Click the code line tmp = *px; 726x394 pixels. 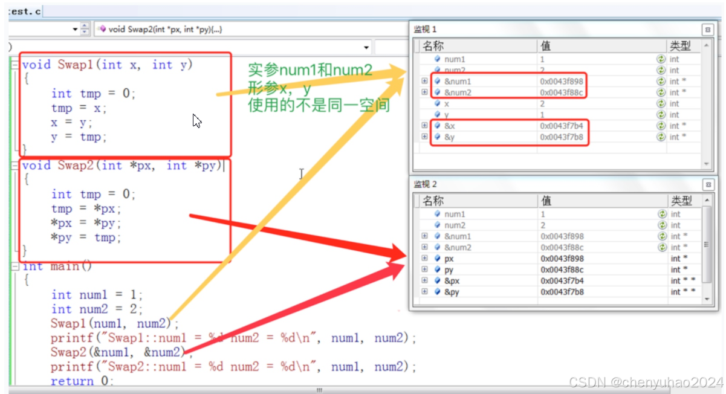86,208
